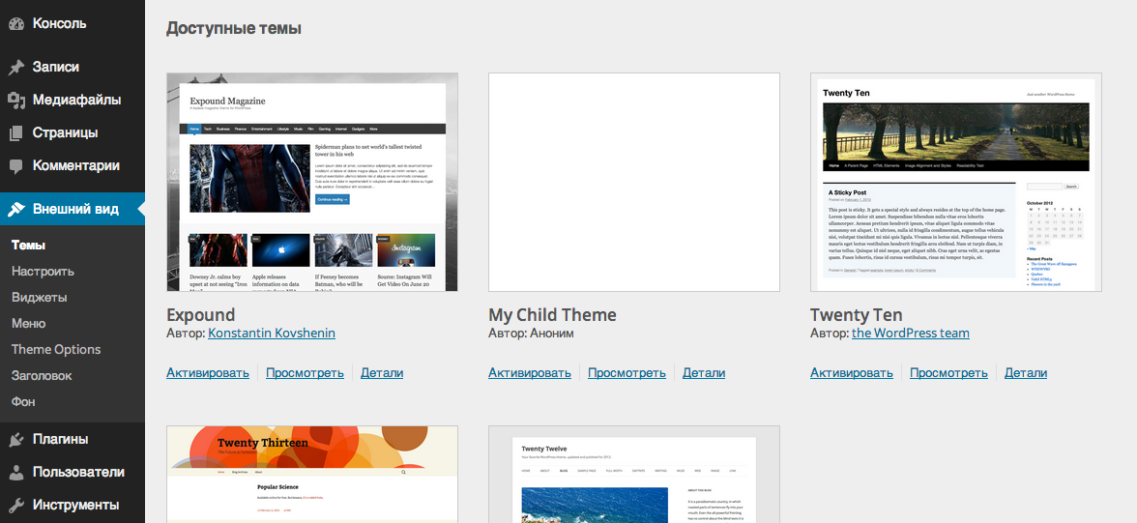The width and height of the screenshot is (1137, 523).
Task: Click the Консоль dashboard icon
Action: tap(16, 23)
